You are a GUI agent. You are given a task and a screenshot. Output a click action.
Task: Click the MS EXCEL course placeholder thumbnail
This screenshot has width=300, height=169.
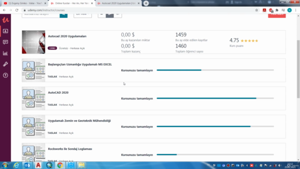pyautogui.click(x=33, y=70)
